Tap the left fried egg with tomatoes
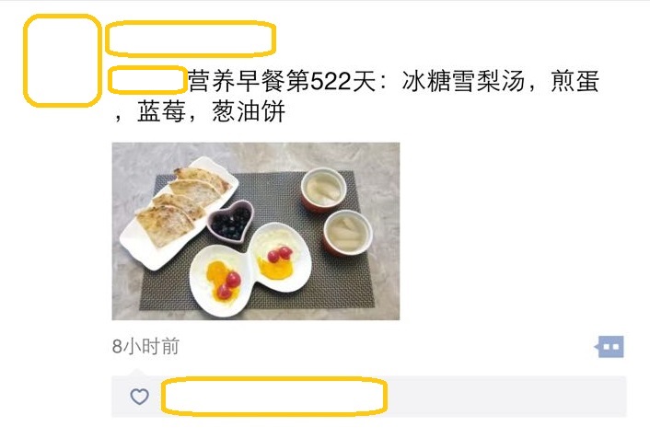This screenshot has width=650, height=438. pos(221,280)
